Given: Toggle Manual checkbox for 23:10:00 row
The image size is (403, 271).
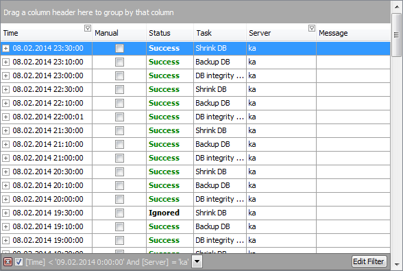Looking at the screenshot, I should tap(119, 62).
